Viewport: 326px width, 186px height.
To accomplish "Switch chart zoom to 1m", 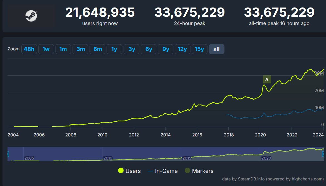I will point(63,49).
